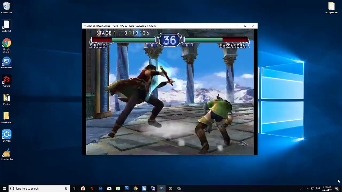
Task: Click Kilik's green health bar
Action: [x=133, y=40]
